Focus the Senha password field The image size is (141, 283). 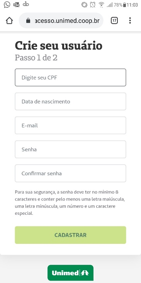point(70,149)
